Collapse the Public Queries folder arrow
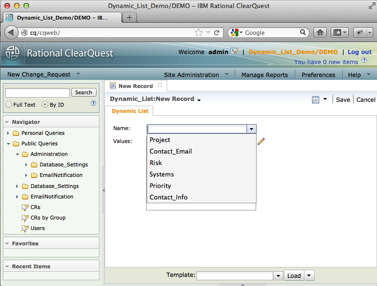Image resolution: width=377 pixels, height=286 pixels. pyautogui.click(x=8, y=144)
